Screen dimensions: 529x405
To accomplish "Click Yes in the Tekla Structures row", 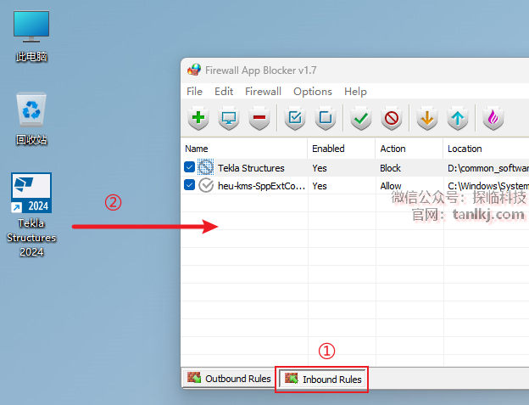I will (x=320, y=168).
